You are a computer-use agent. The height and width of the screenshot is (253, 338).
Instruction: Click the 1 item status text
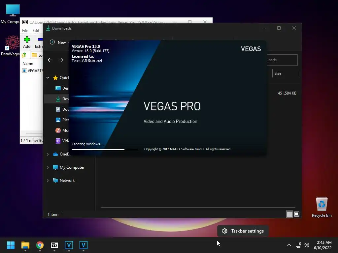53,214
